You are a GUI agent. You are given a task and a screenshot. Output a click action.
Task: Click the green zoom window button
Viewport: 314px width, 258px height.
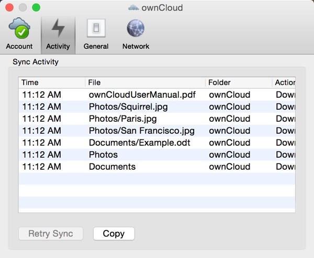[36, 8]
